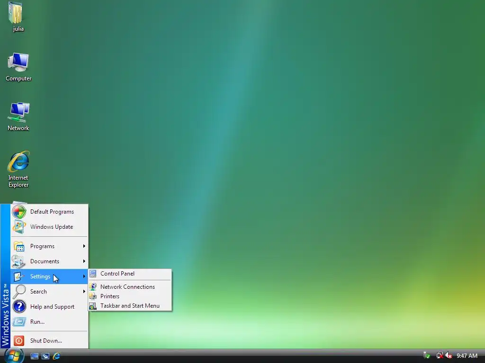Click the green-check tray icon
This screenshot has height=363, width=485.
point(427,355)
